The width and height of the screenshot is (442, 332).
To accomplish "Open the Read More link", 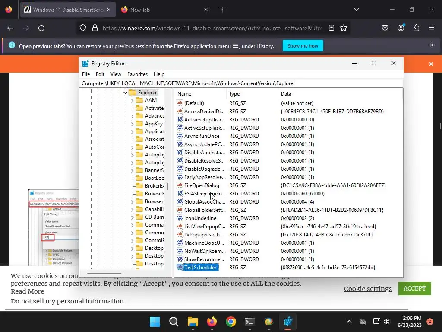I will pos(27,291).
